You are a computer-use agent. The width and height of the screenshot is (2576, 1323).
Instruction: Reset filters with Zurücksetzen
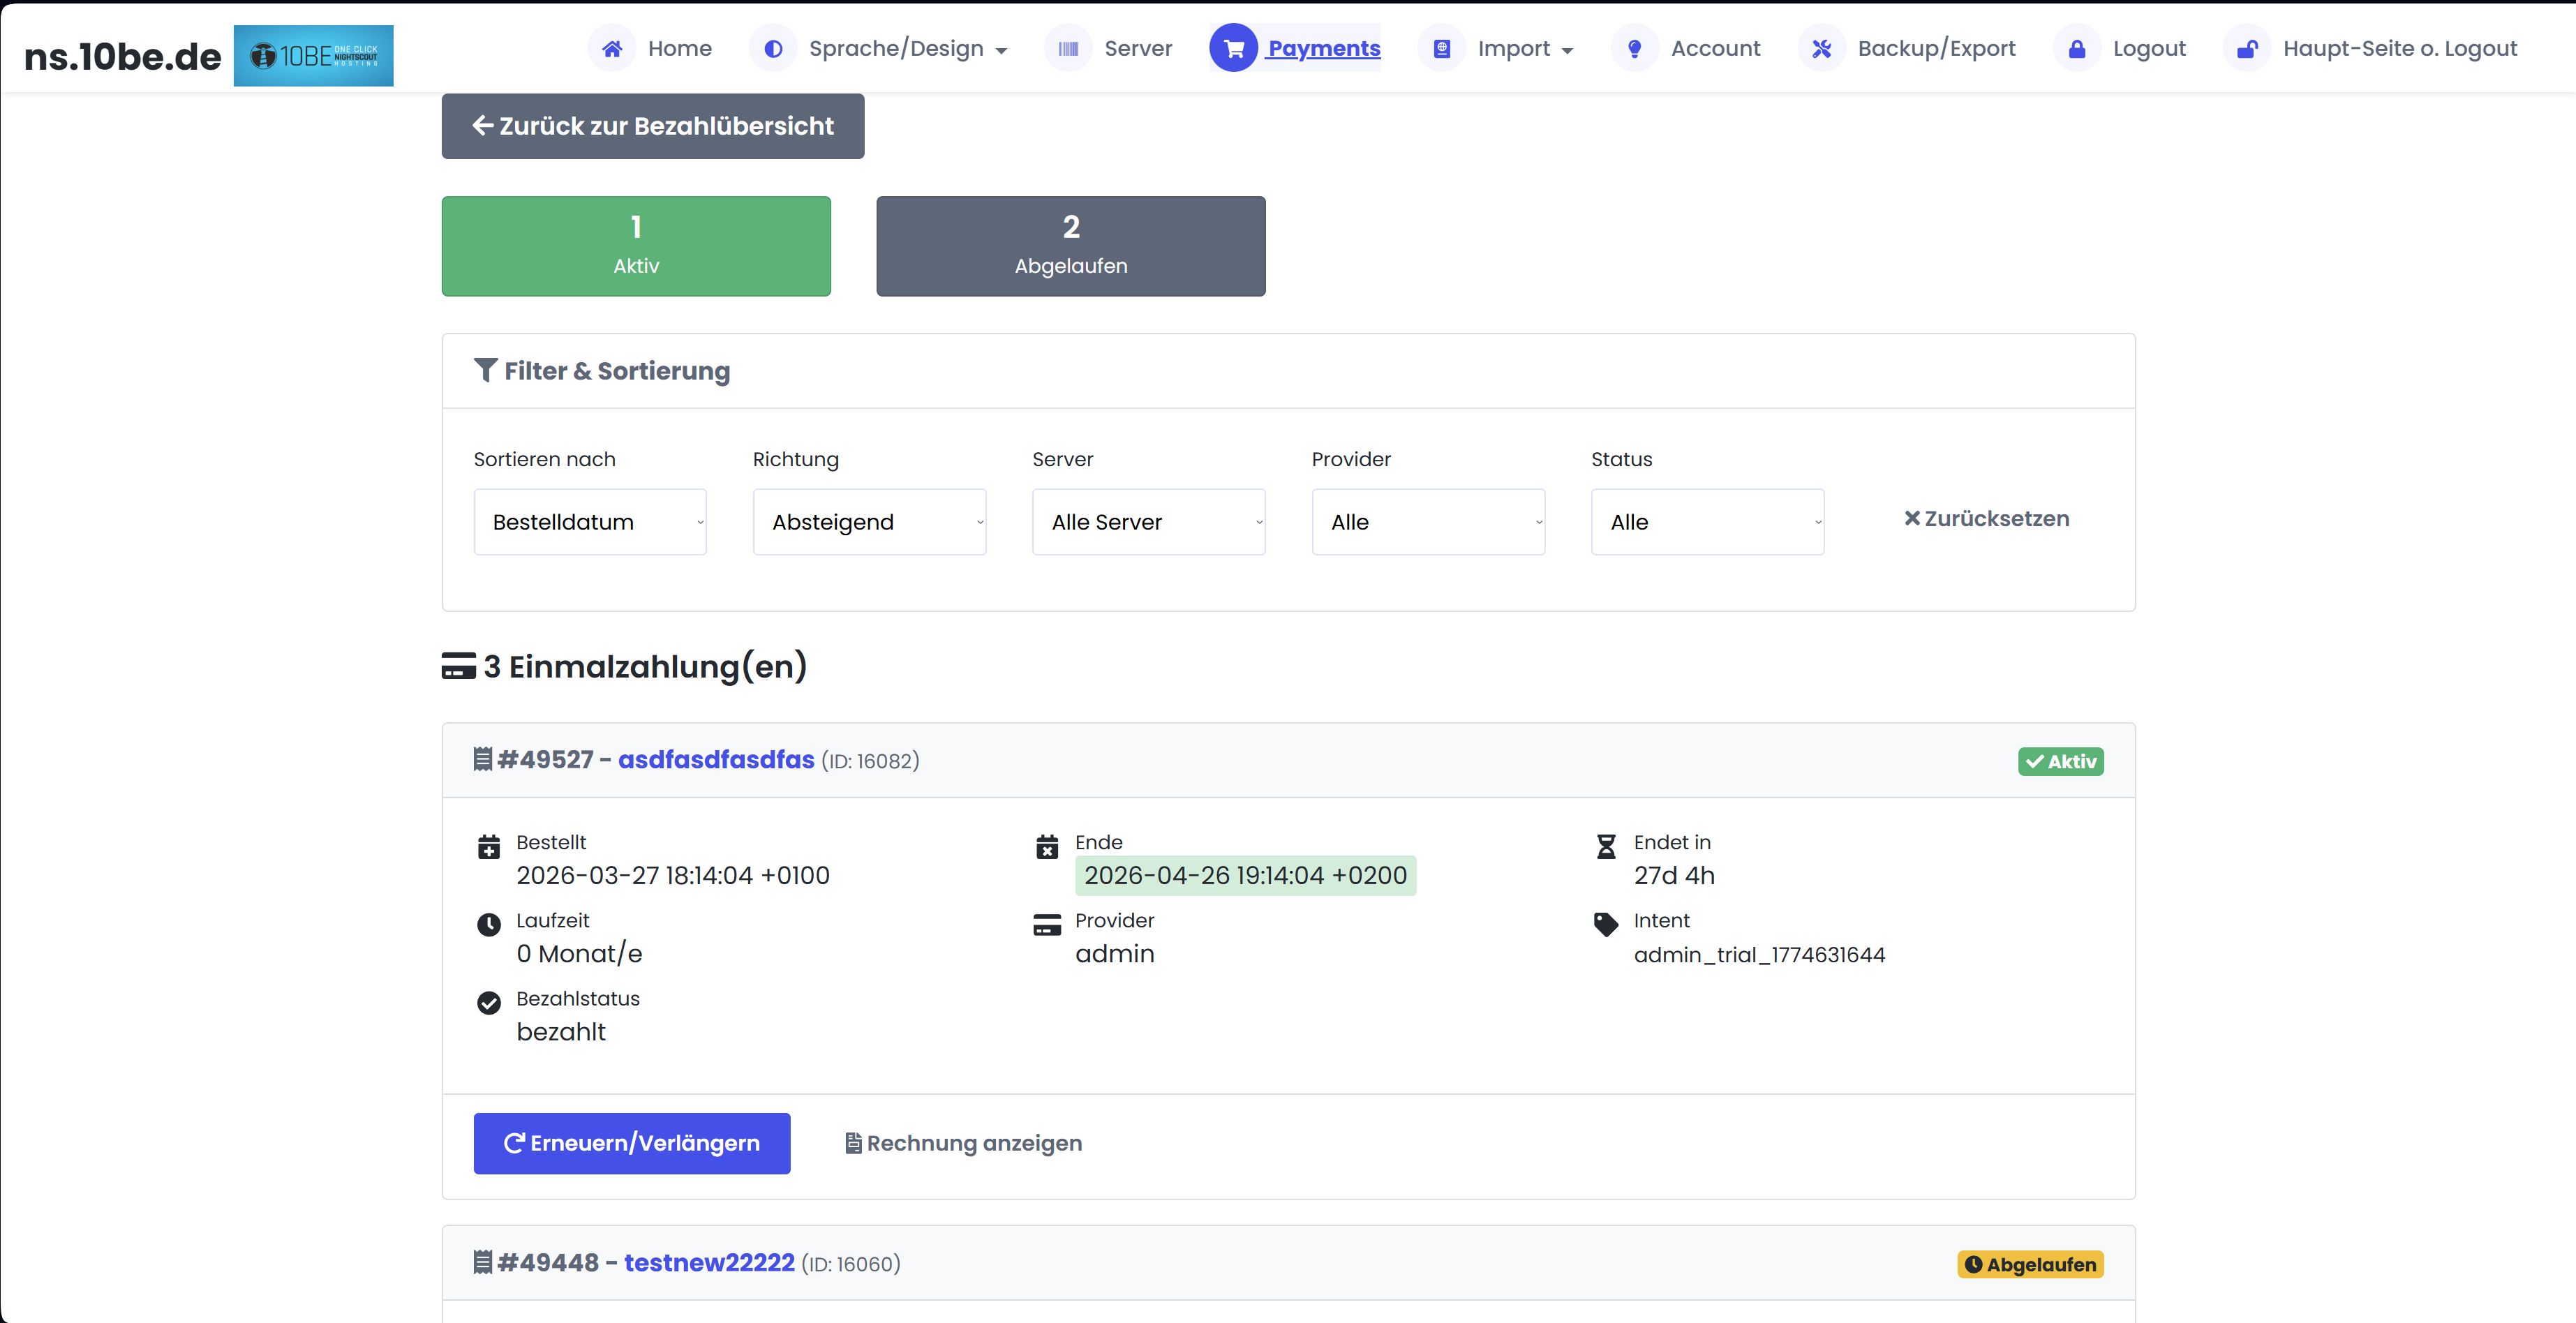(x=1986, y=519)
